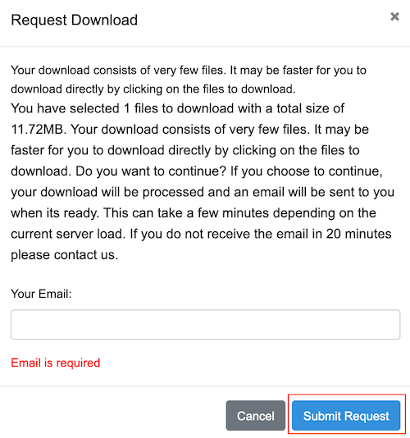This screenshot has width=410, height=438.
Task: Cancel the download request
Action: point(256,415)
